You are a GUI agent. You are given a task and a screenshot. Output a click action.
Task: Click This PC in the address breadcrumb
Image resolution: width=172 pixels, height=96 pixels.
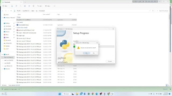19,11
